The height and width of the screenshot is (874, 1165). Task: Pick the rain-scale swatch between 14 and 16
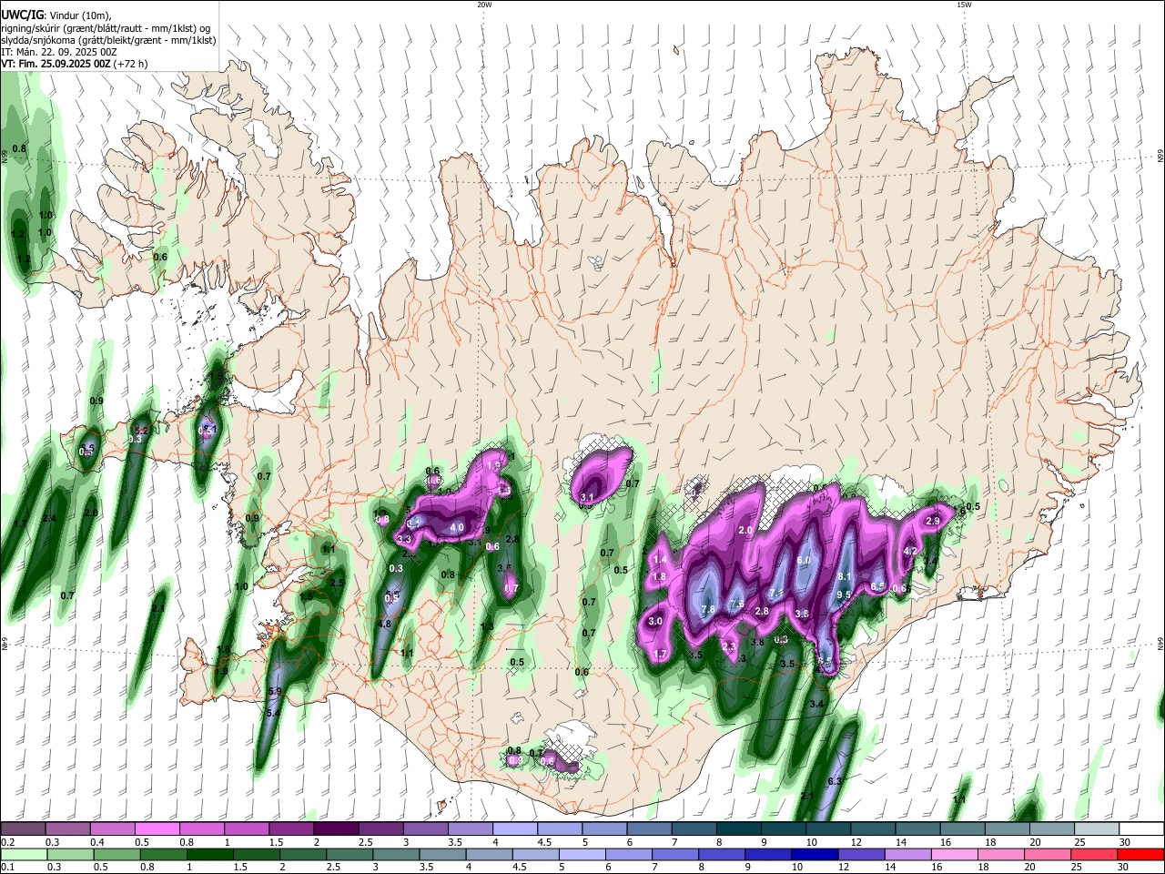coord(908,855)
